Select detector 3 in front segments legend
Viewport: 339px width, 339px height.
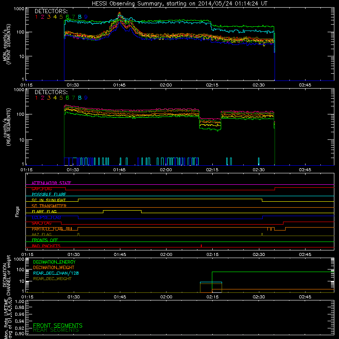click(x=49, y=17)
